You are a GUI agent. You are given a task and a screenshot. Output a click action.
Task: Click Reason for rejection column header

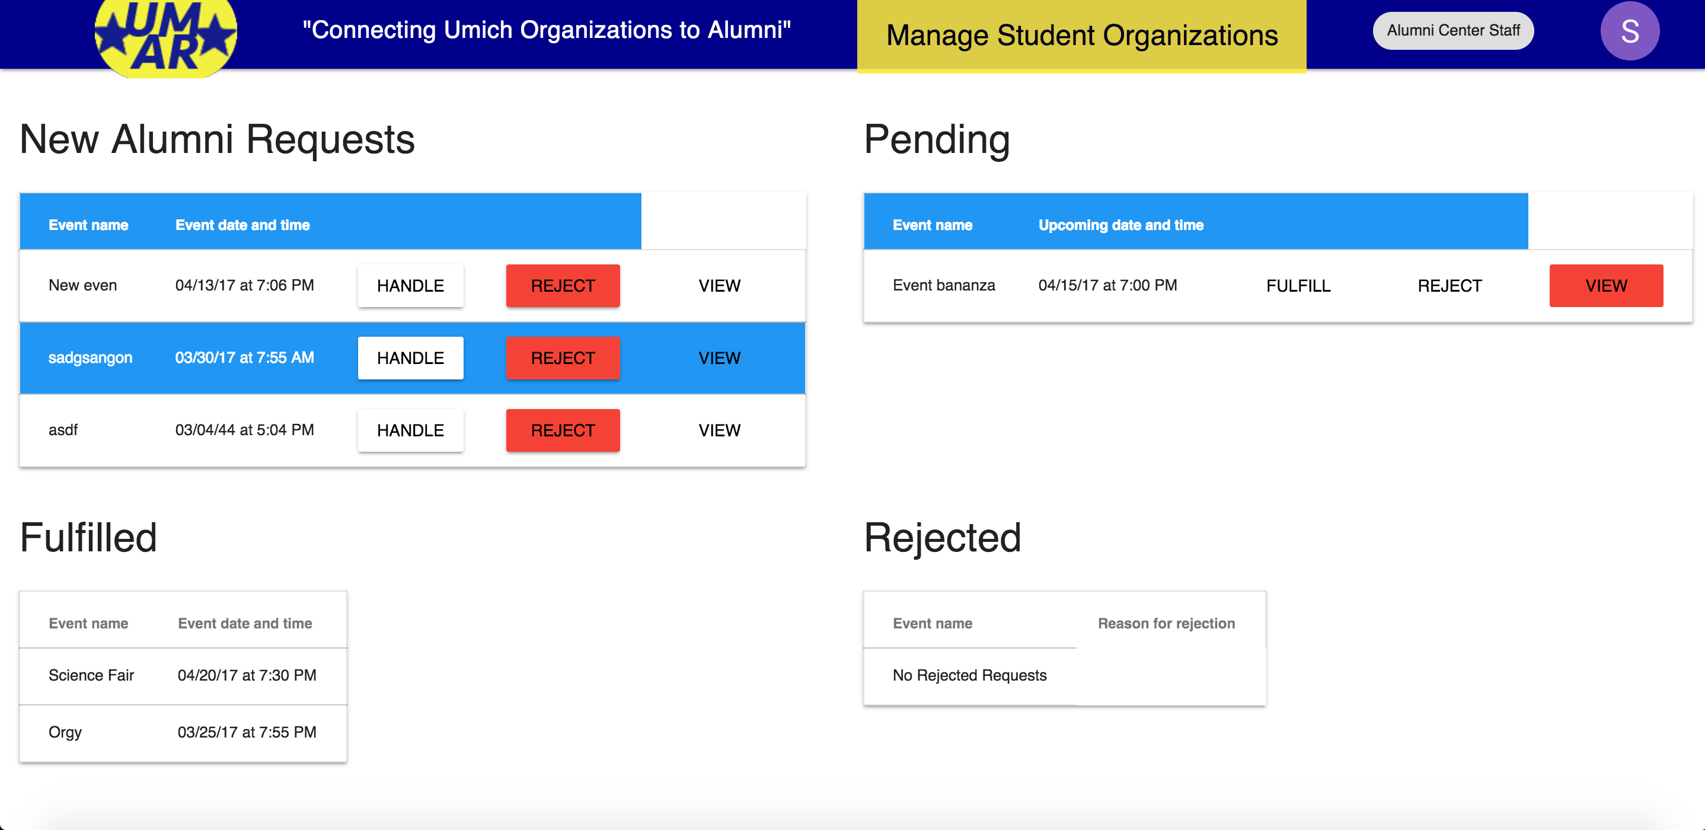pyautogui.click(x=1166, y=624)
